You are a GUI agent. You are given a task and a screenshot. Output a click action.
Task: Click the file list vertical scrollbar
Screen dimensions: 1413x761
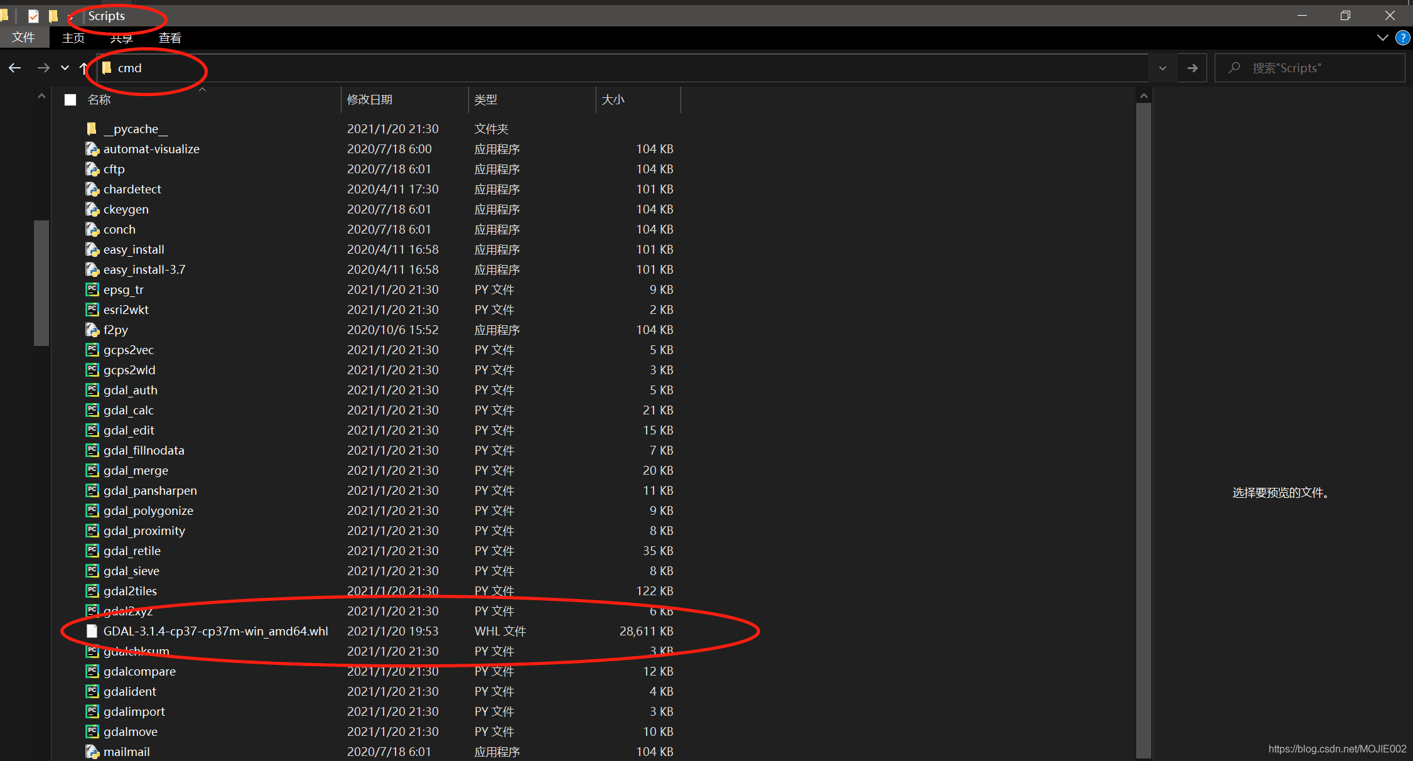tap(1144, 430)
